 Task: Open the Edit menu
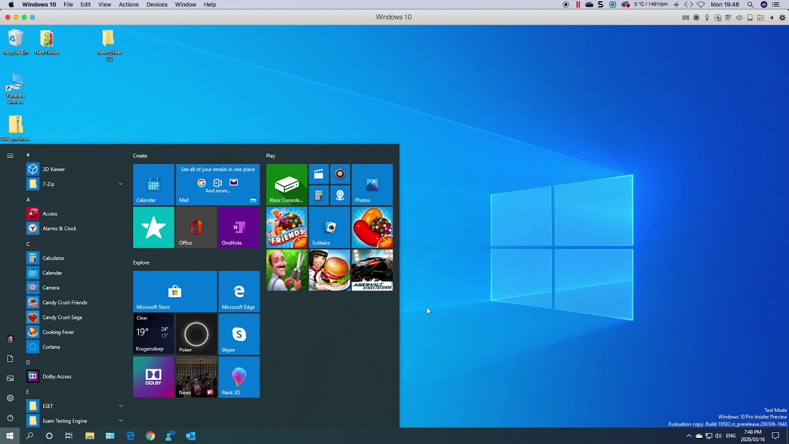[x=86, y=4]
